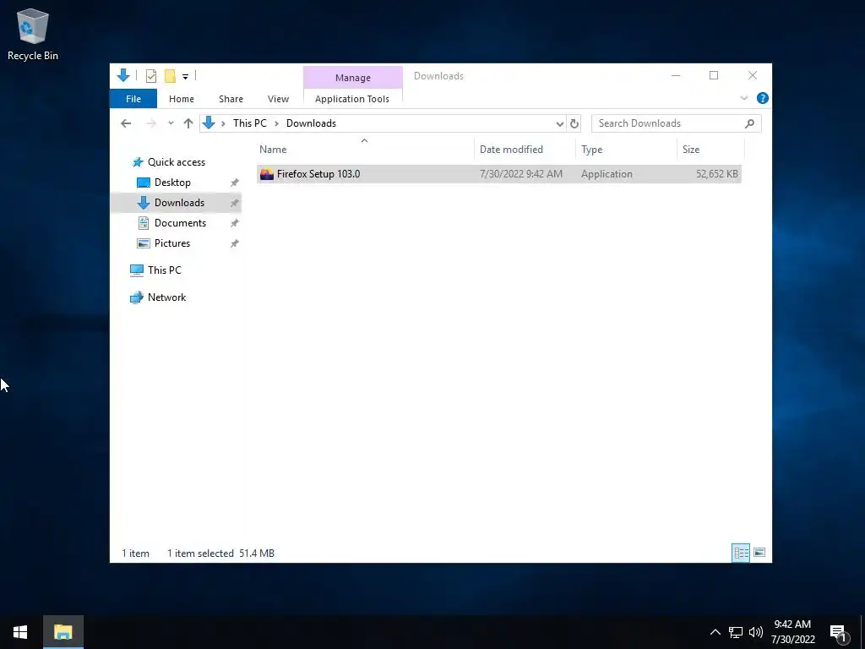Switch to the Home ribbon tab
The width and height of the screenshot is (865, 649).
tap(182, 99)
